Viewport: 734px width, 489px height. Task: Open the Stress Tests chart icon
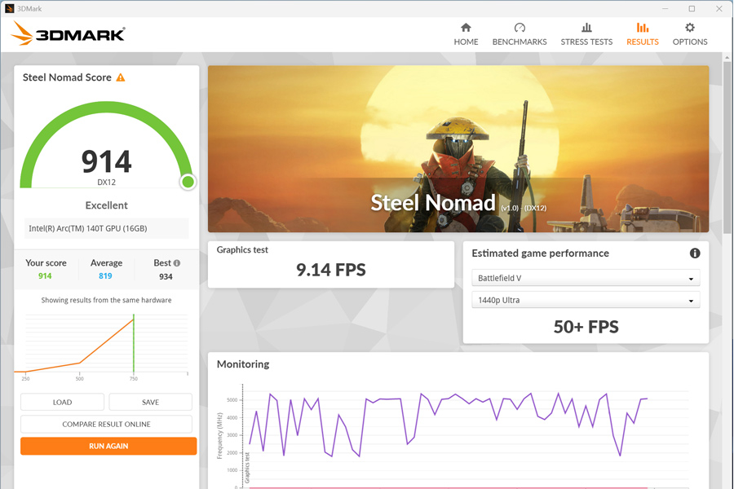click(586, 28)
